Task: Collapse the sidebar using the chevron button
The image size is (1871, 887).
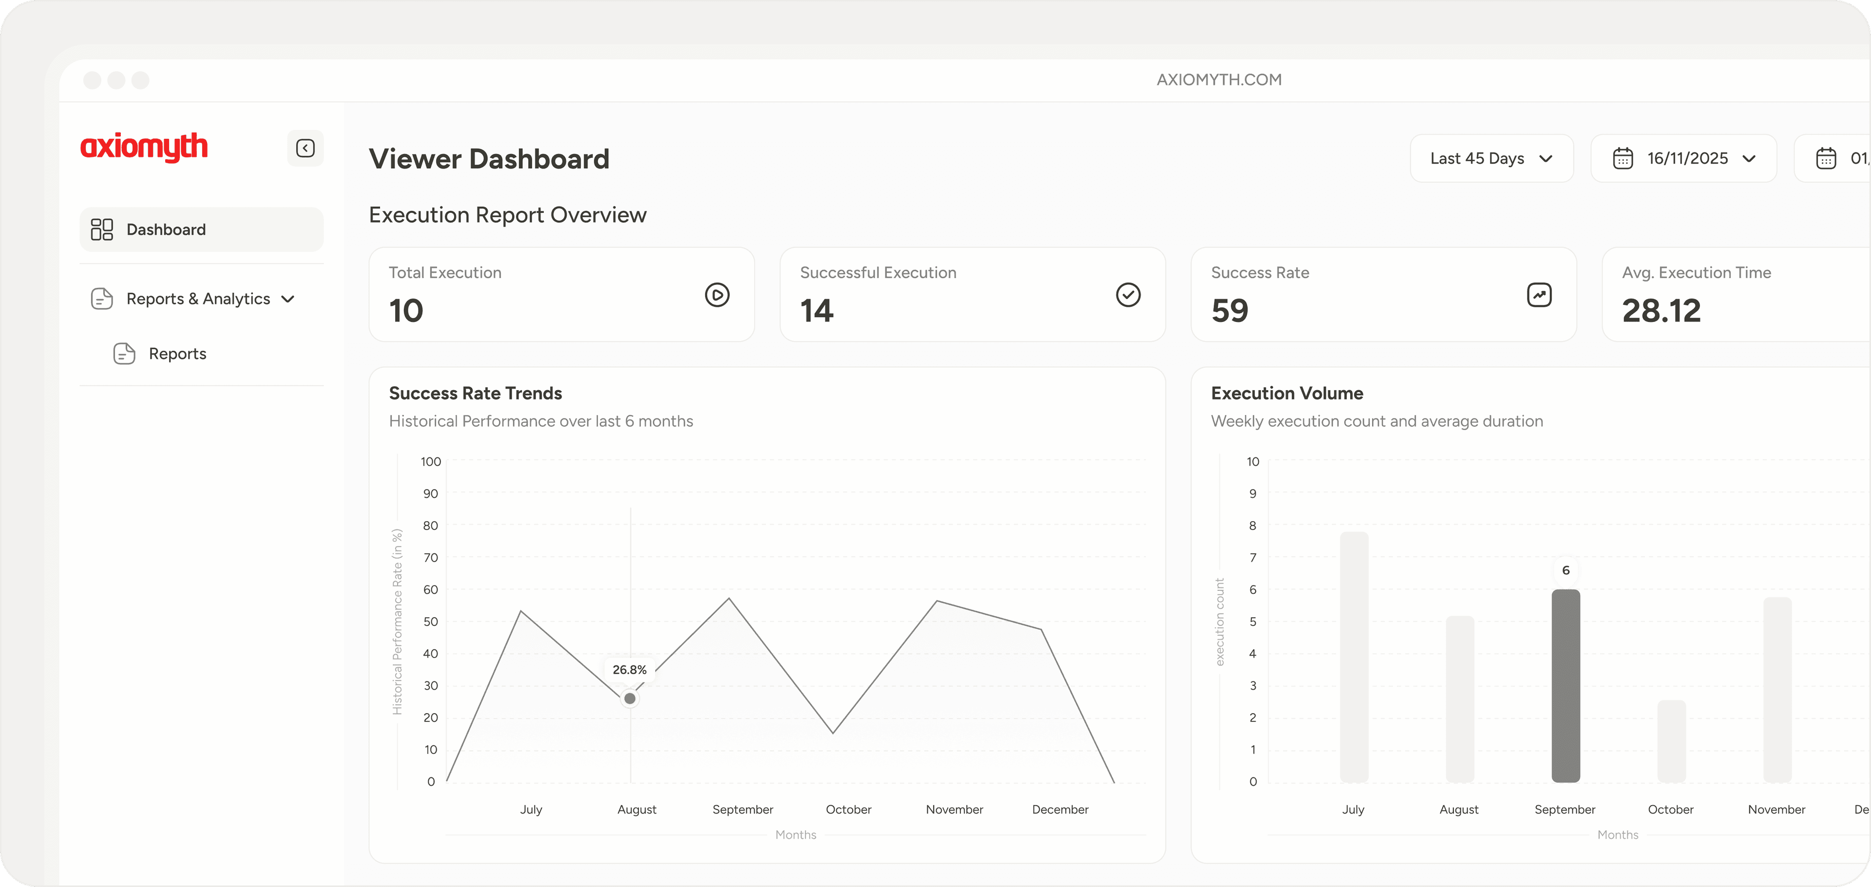Action: tap(305, 148)
